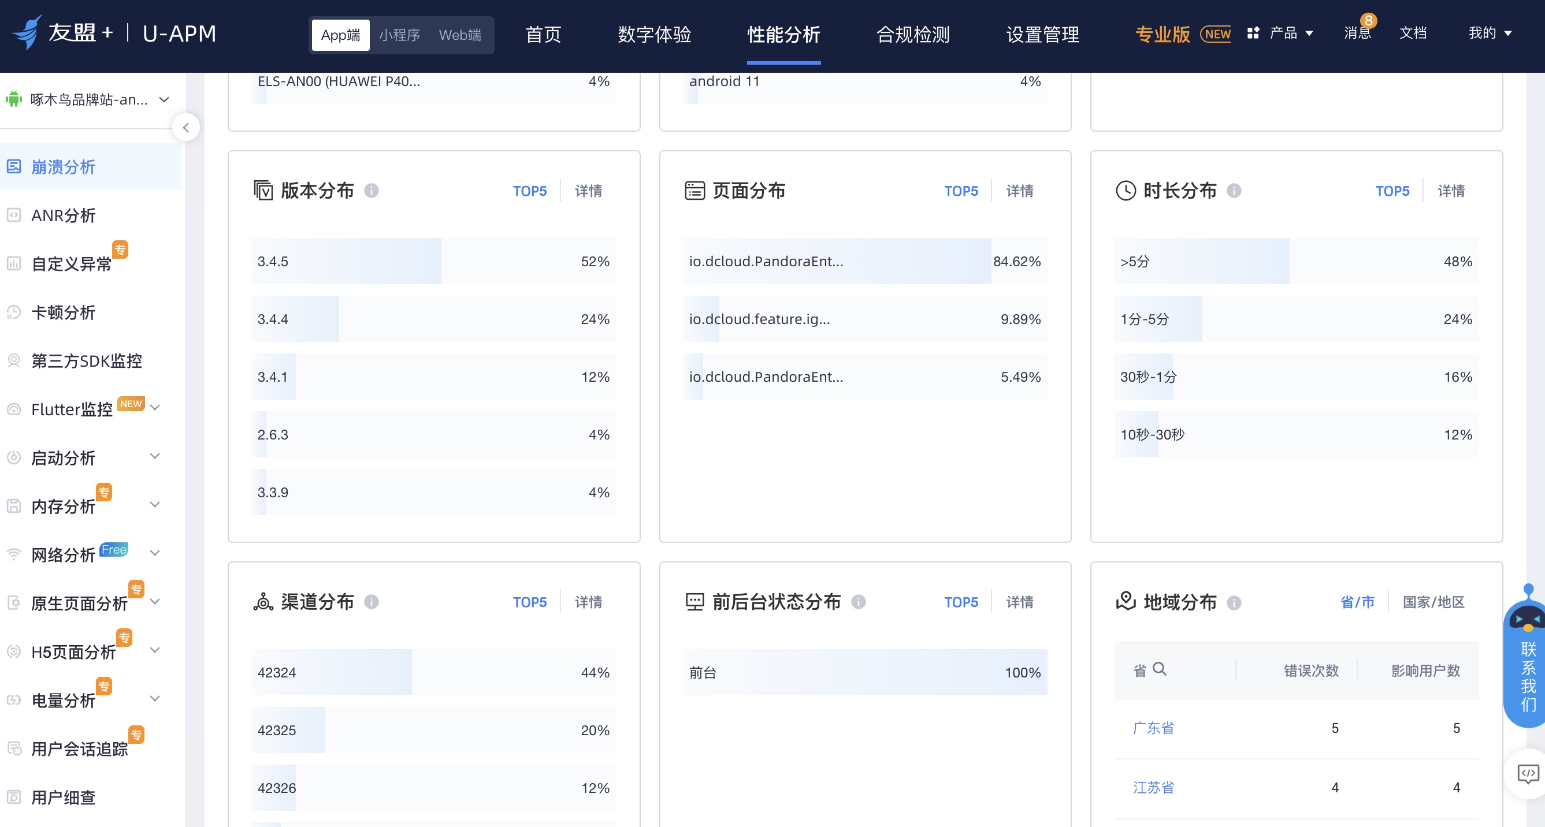Click the 崩溃分析 sidebar icon
Image resolution: width=1545 pixels, height=827 pixels.
[x=14, y=166]
